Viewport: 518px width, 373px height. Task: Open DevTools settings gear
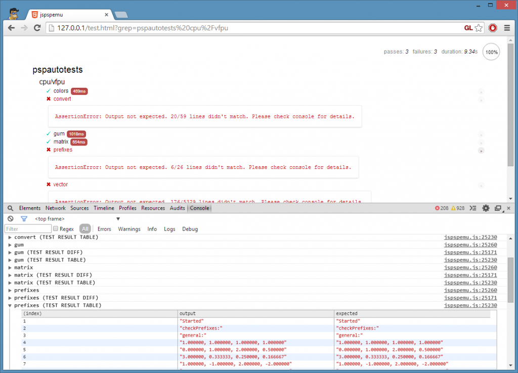tap(486, 208)
